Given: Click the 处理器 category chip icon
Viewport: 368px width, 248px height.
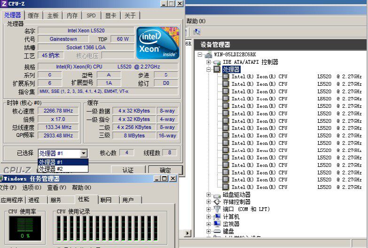Looking at the screenshot, I should tap(217, 69).
